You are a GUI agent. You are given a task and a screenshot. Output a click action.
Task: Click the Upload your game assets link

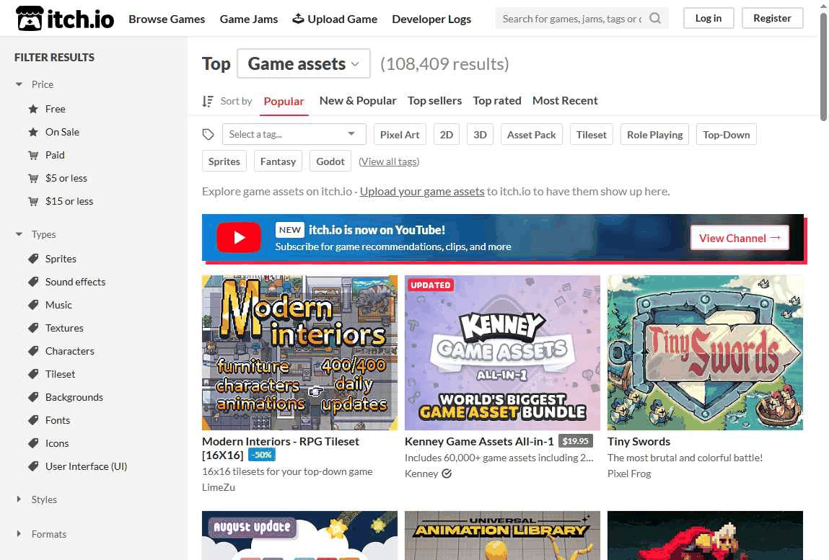click(422, 191)
